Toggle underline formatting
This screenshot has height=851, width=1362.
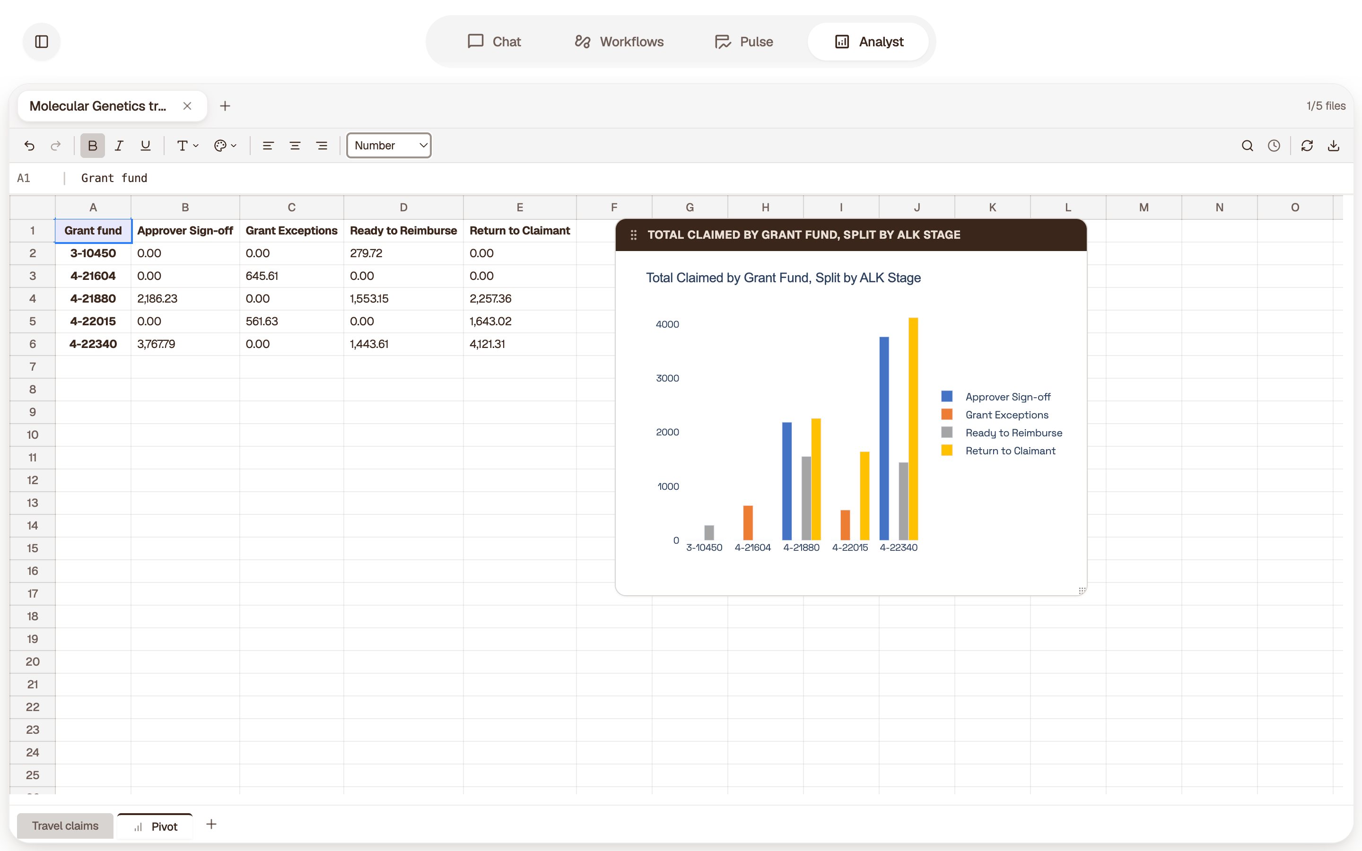coord(145,146)
